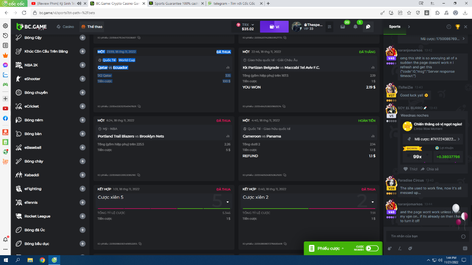The width and height of the screenshot is (472, 265).
Task: Toggle the plus button next to Kabaddi
Action: (83, 175)
